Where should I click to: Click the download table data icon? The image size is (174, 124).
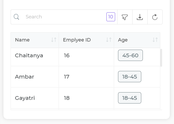pyautogui.click(x=140, y=17)
